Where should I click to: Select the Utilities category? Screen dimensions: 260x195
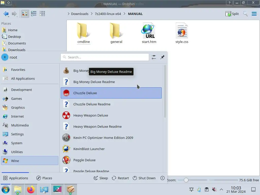[30, 152]
